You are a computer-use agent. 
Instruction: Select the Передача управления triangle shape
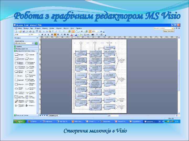[20, 105]
